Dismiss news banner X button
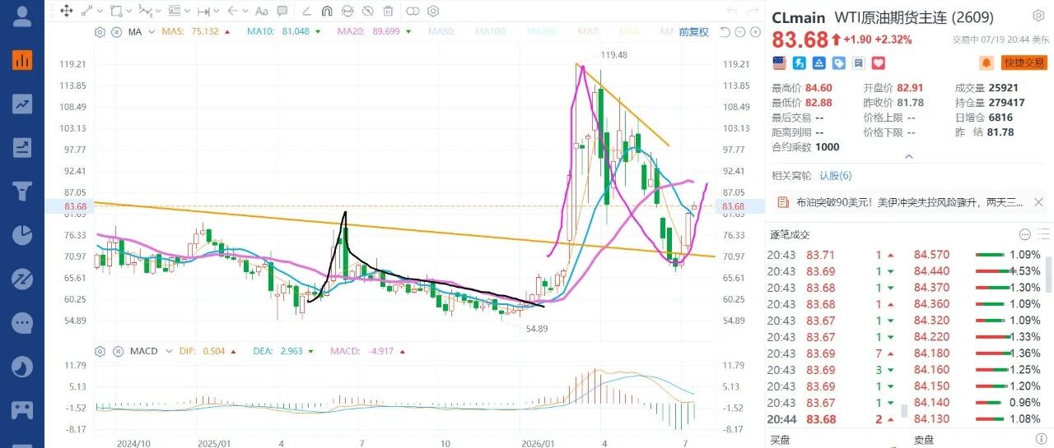 tap(1038, 202)
